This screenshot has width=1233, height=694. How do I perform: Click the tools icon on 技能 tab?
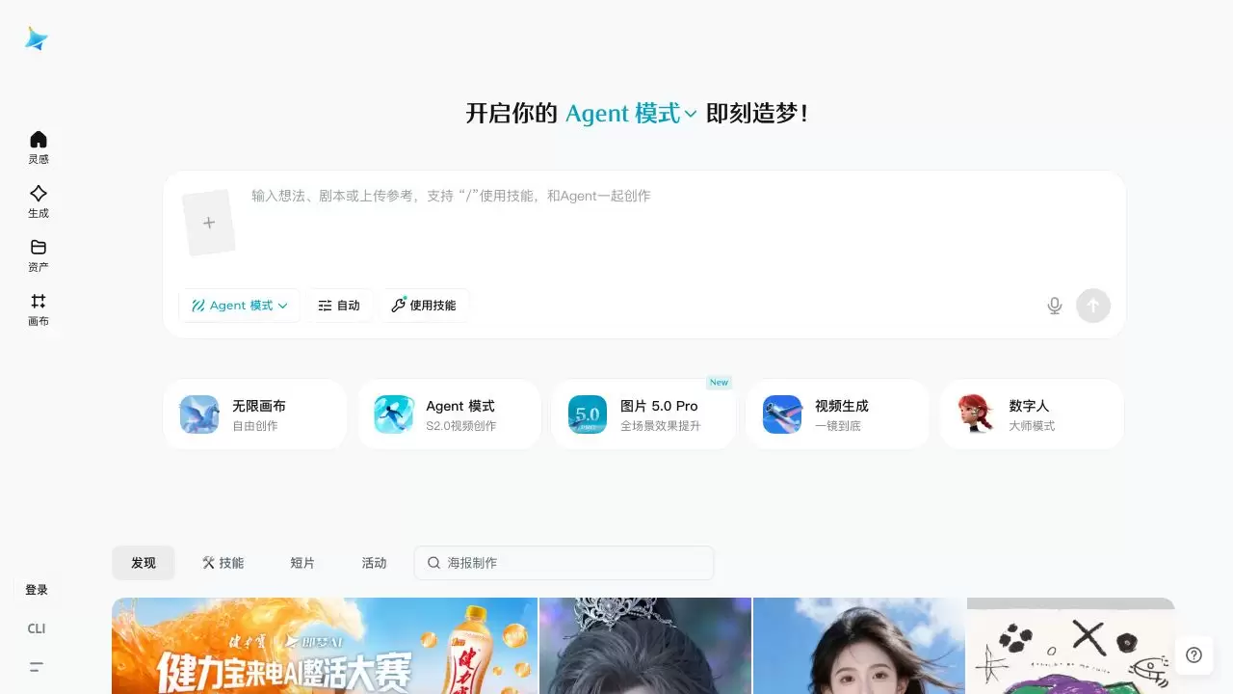[208, 563]
